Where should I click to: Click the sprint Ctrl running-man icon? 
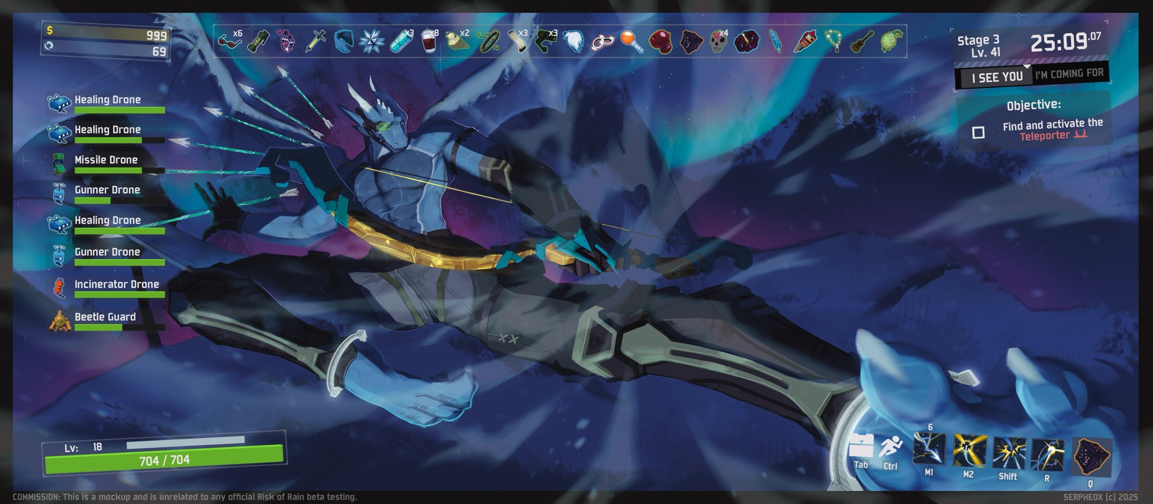tap(891, 448)
